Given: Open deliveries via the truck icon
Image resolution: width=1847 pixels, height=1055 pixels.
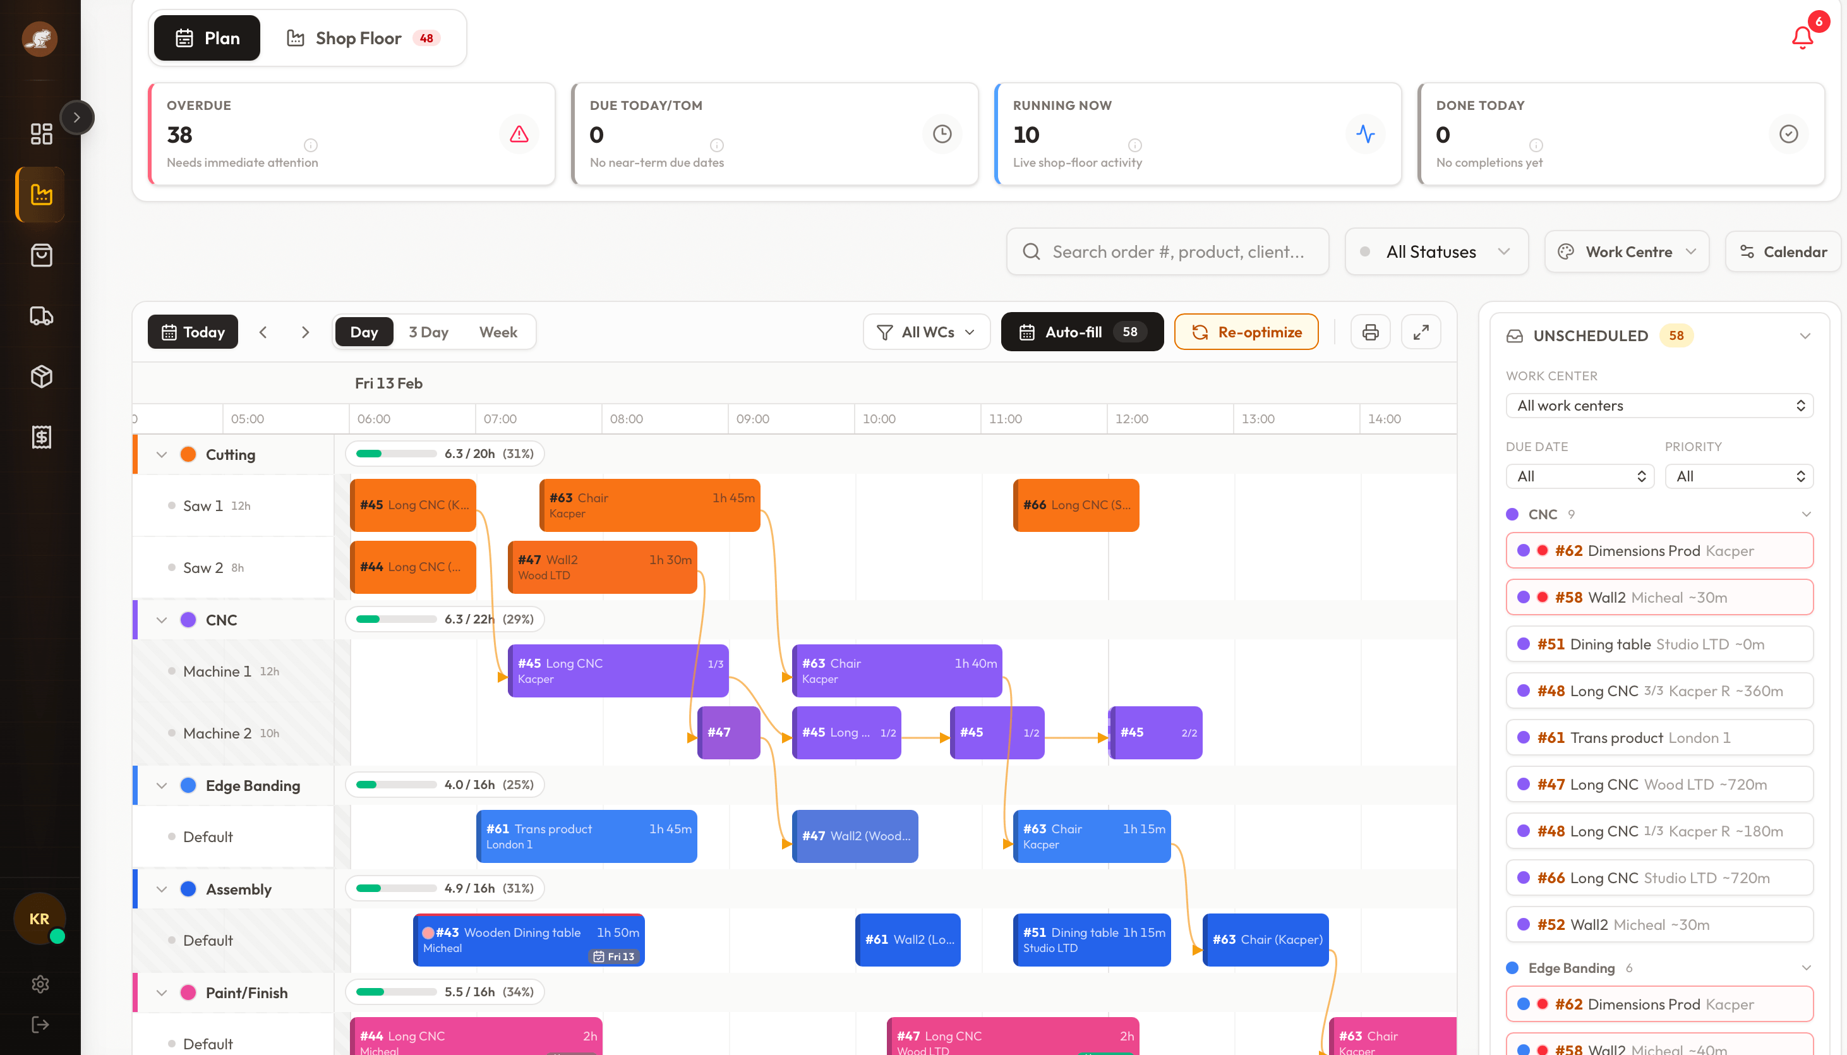Looking at the screenshot, I should 41,316.
